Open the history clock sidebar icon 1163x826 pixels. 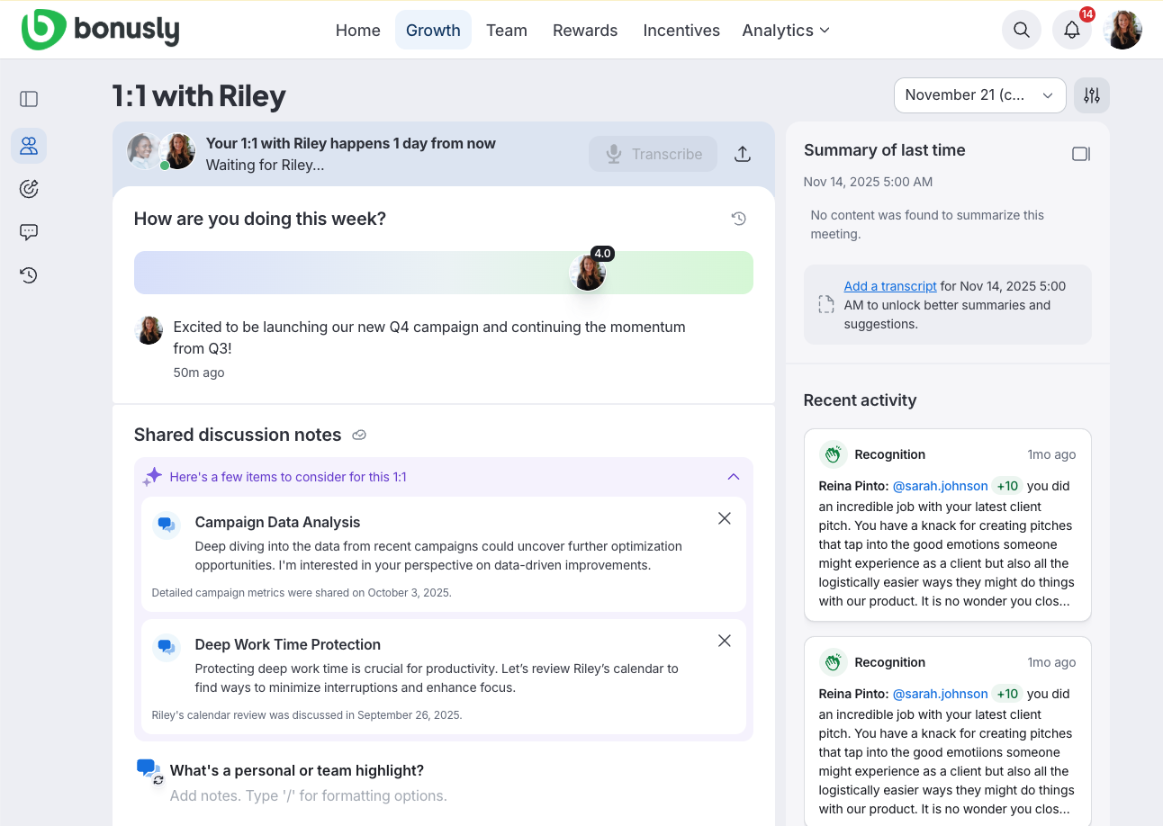[29, 275]
